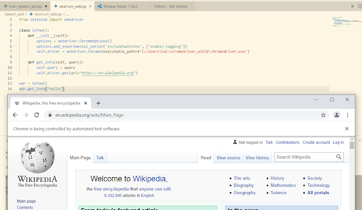Click the Log in link
Screen dimensions: 362x210
click(338, 142)
